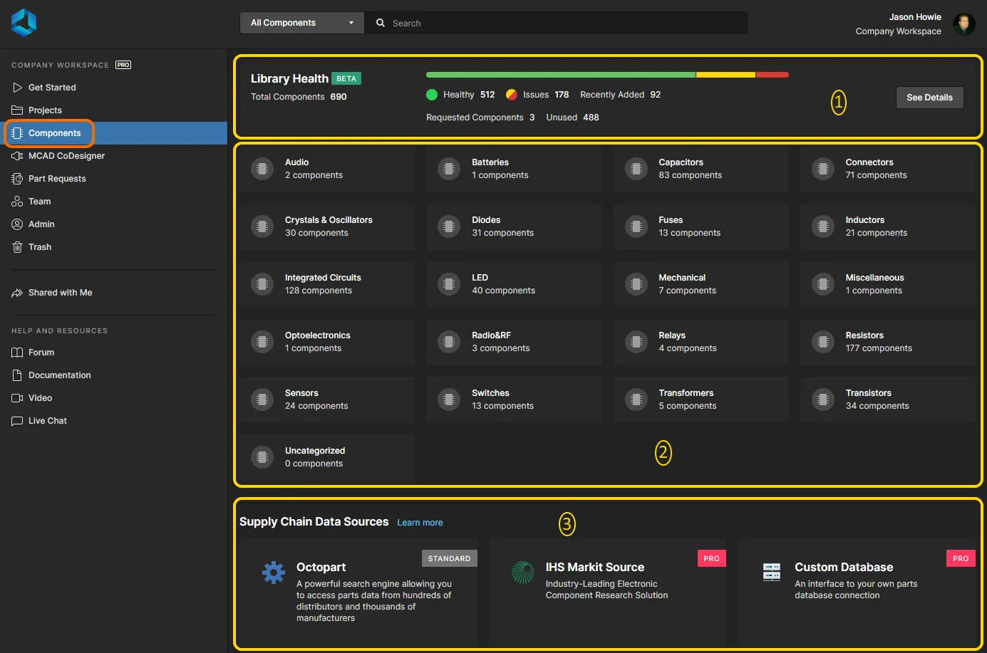
Task: Click the Optoelectronics category label
Action: pos(318,335)
